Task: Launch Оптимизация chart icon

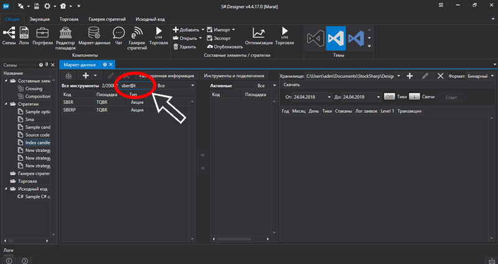Action: click(258, 35)
